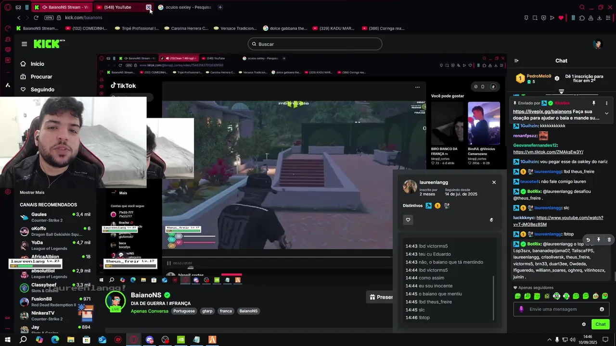Close the laureenlangg user card

click(x=494, y=182)
